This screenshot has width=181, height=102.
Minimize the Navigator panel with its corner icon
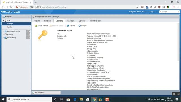29,17
